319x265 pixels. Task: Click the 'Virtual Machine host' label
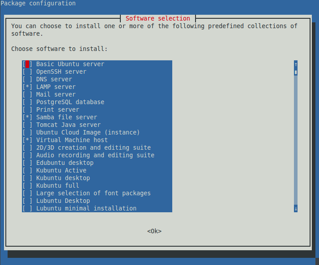coord(72,140)
